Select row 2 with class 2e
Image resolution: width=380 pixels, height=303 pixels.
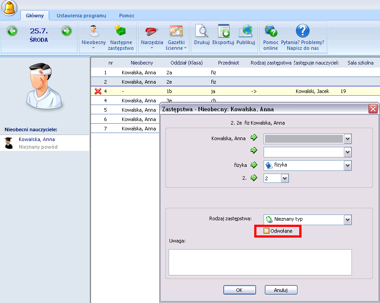click(x=235, y=82)
